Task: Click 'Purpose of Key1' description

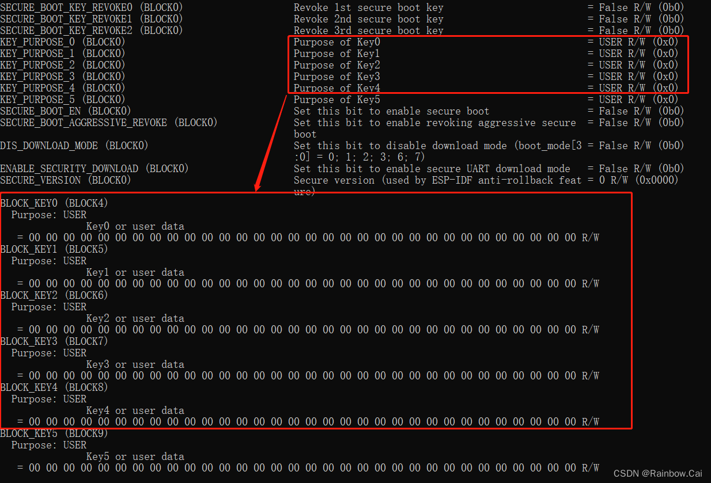Action: pos(337,54)
